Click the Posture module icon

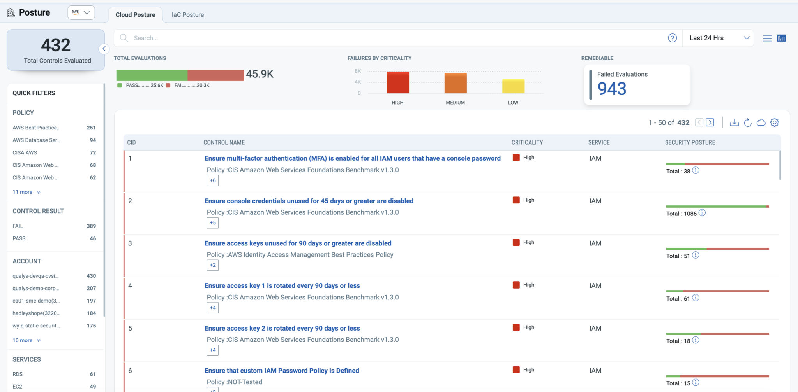pyautogui.click(x=11, y=13)
